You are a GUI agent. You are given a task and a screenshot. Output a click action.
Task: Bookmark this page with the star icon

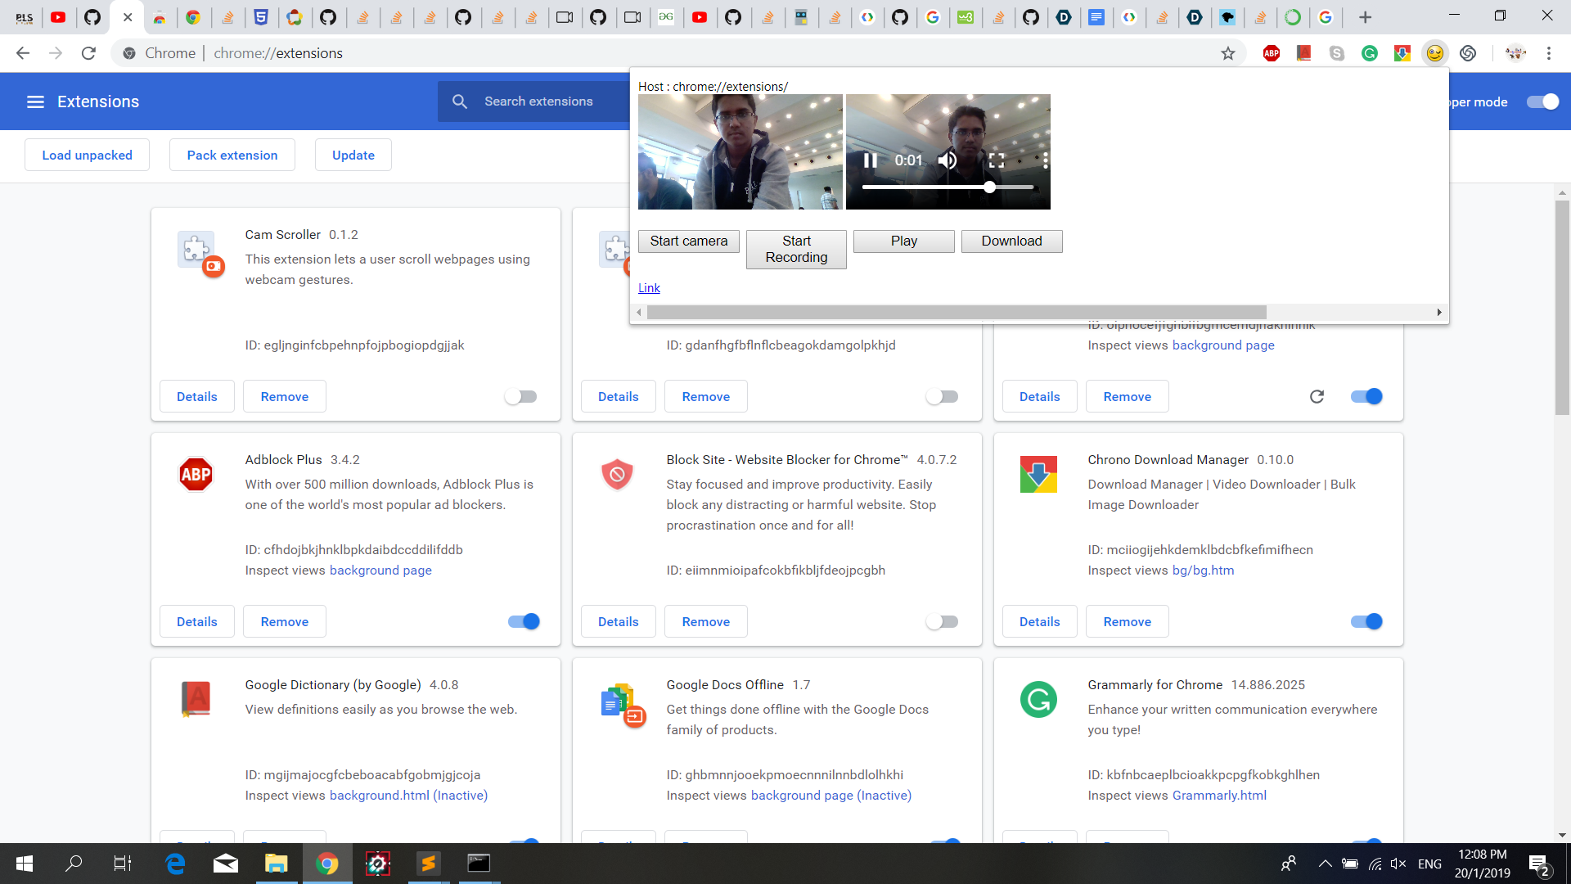(x=1228, y=53)
